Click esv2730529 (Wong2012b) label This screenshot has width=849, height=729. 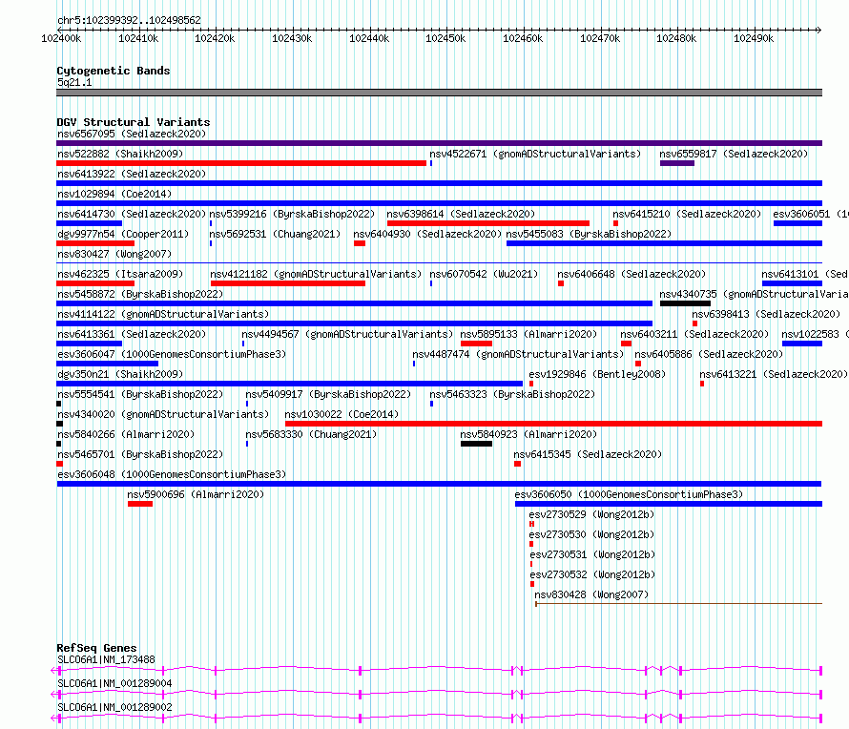(591, 514)
